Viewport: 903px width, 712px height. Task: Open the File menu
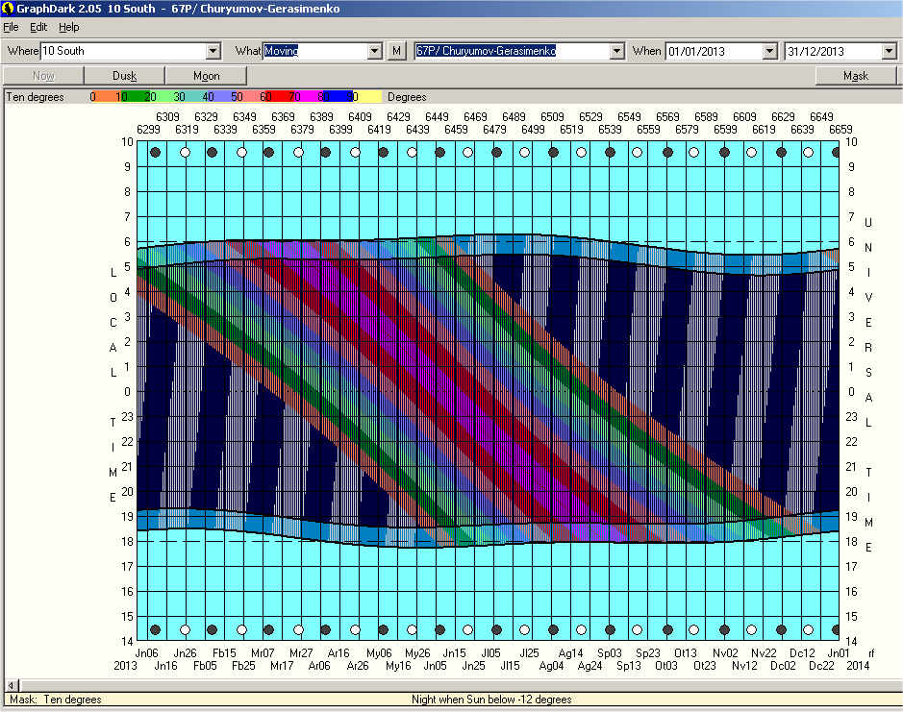(12, 27)
